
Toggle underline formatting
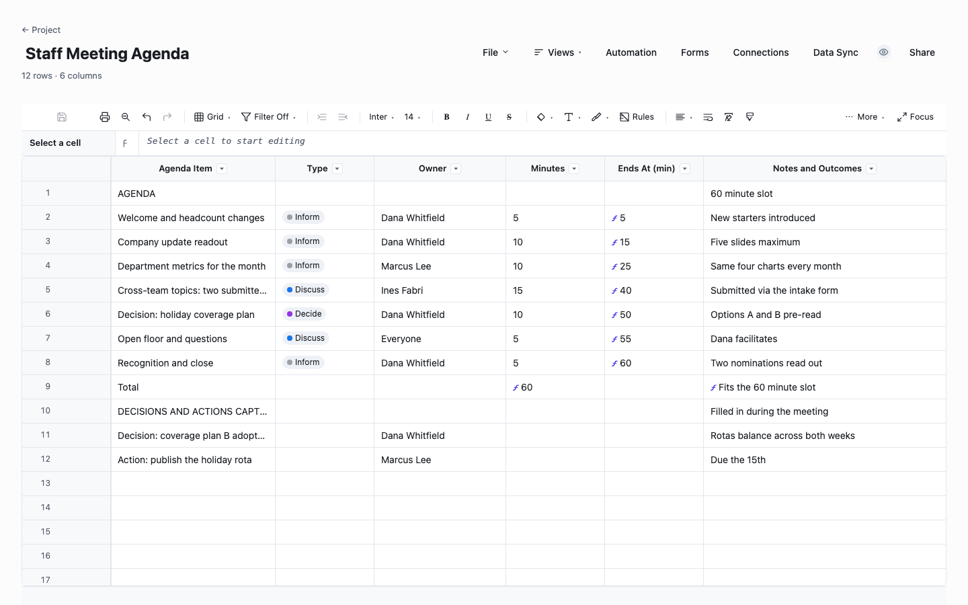click(x=488, y=117)
